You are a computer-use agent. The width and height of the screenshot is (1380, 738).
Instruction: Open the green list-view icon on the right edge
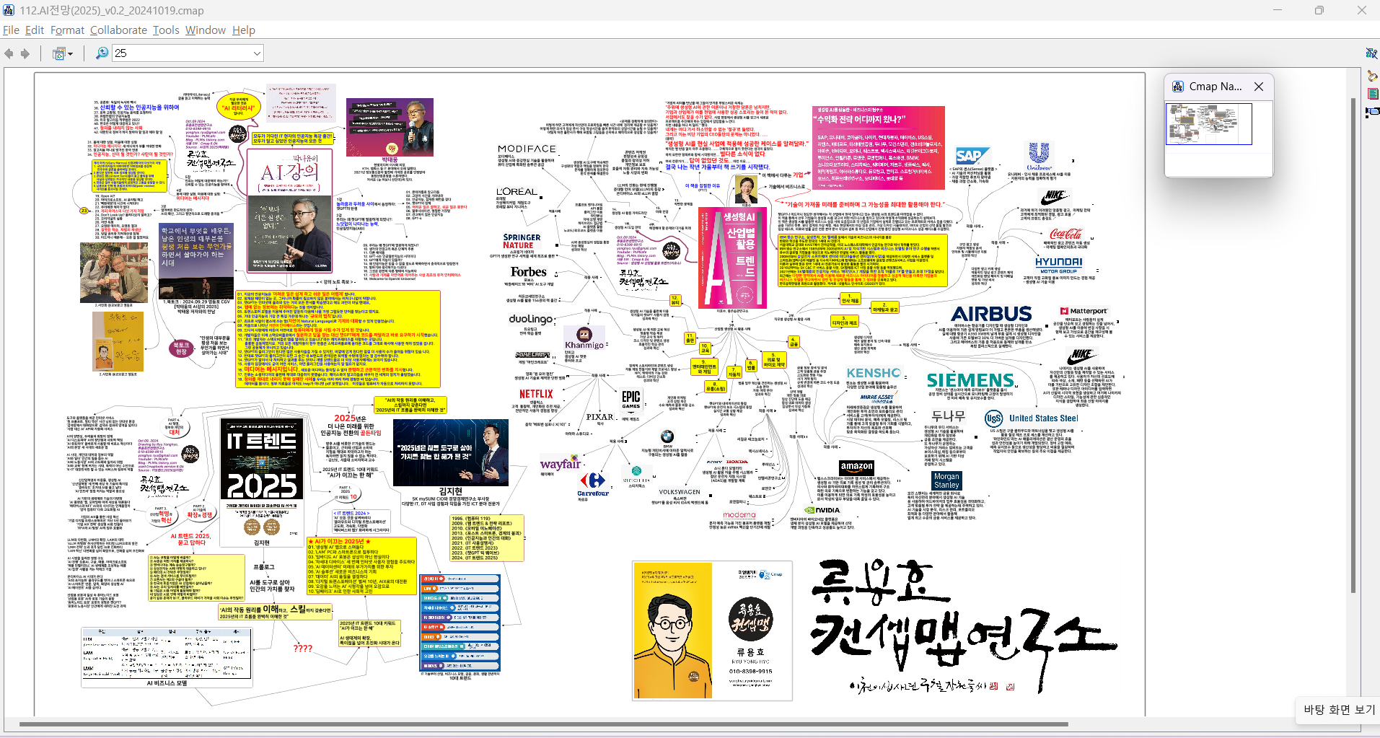pyautogui.click(x=1373, y=94)
